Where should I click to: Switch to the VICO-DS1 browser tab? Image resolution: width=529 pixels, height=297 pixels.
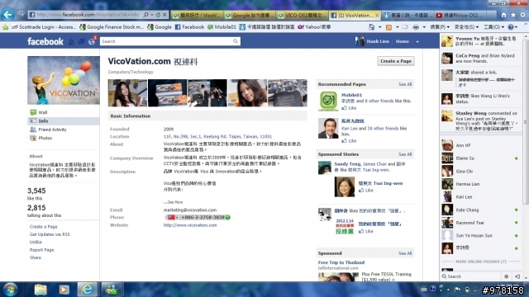pyautogui.click(x=302, y=15)
